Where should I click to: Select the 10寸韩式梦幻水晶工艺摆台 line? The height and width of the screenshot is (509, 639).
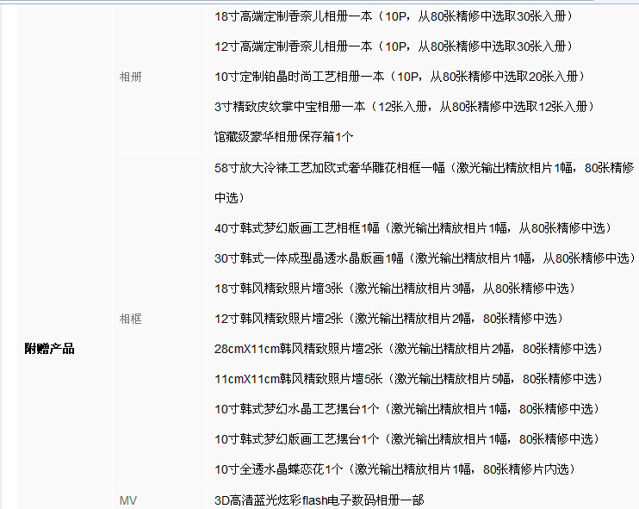click(x=407, y=409)
